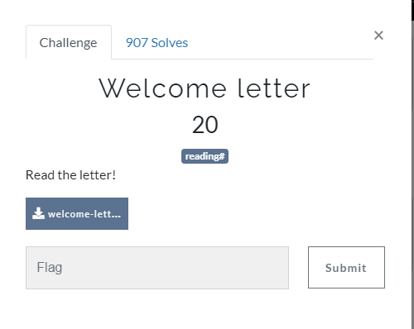Viewport: 414px width, 329px height.
Task: Click the 'Flag' placeholder text in the input box
Action: click(x=50, y=267)
